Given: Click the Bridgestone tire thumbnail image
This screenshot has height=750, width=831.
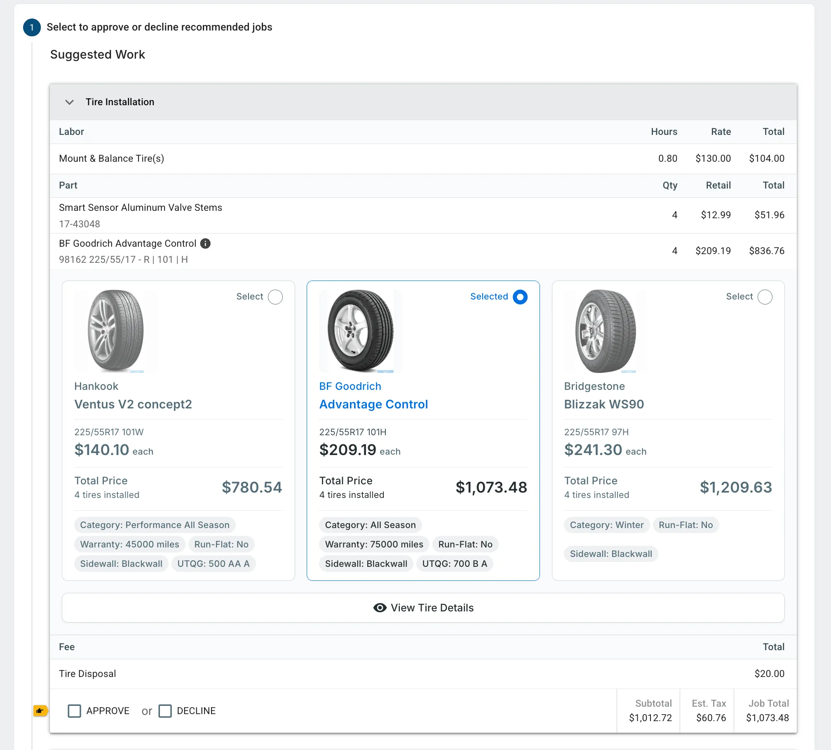Looking at the screenshot, I should pyautogui.click(x=606, y=331).
